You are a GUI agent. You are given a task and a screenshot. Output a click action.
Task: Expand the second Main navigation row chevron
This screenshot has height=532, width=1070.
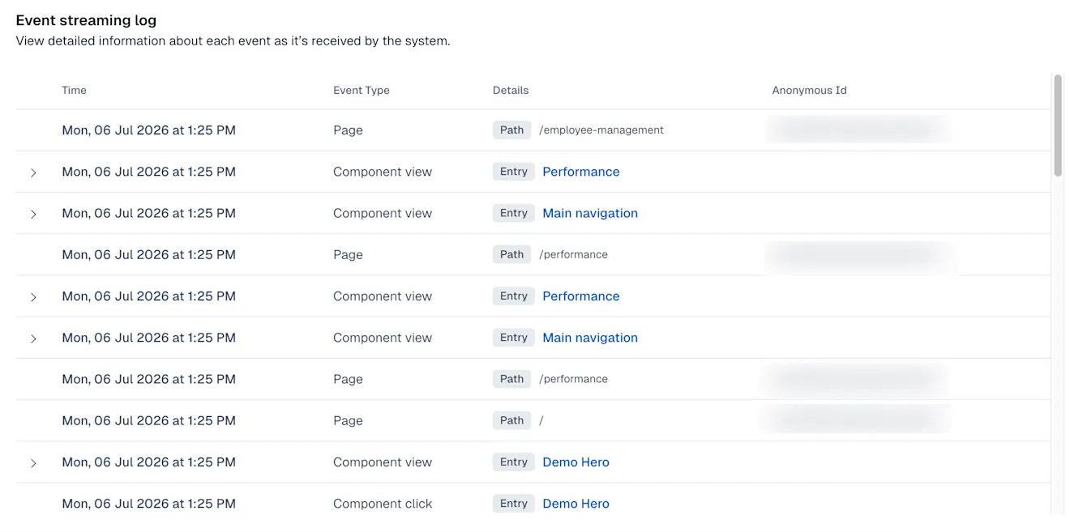33,338
